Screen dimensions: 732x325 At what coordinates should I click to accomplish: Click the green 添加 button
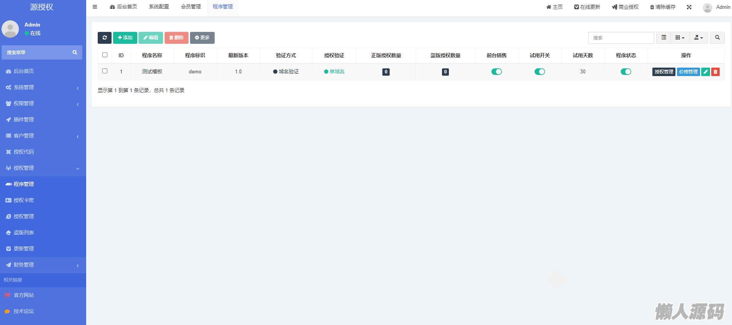[125, 38]
